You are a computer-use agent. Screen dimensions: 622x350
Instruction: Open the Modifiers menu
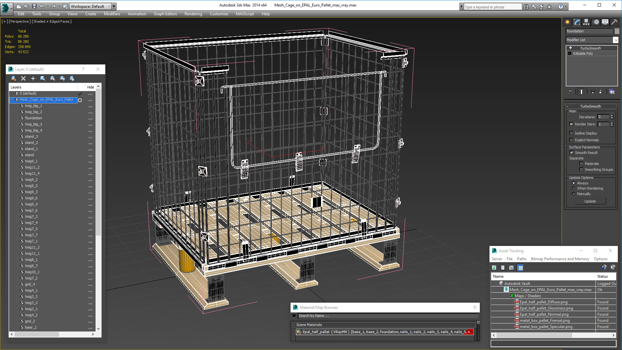click(x=112, y=14)
